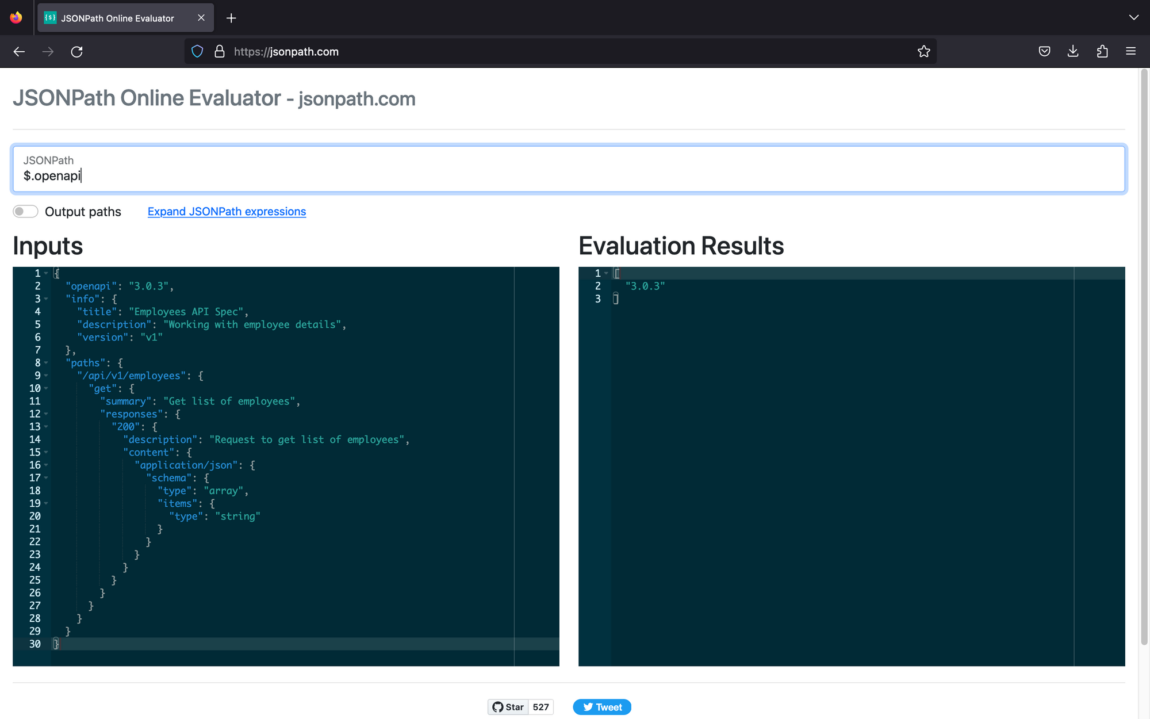Viewport: 1150px width, 719px height.
Task: Click the "Working with employee details" text
Action: coord(252,324)
